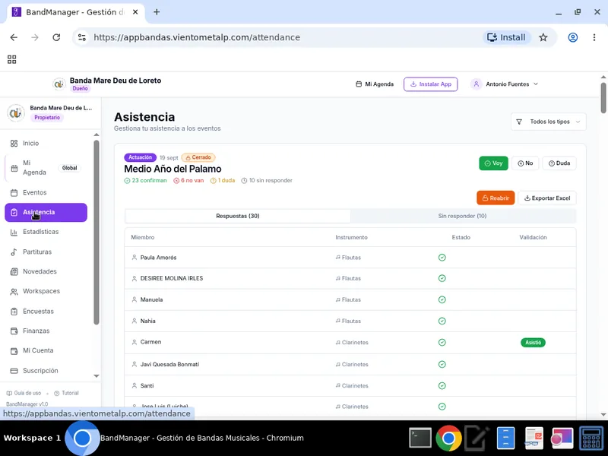Open the Tutorial link

[66, 393]
